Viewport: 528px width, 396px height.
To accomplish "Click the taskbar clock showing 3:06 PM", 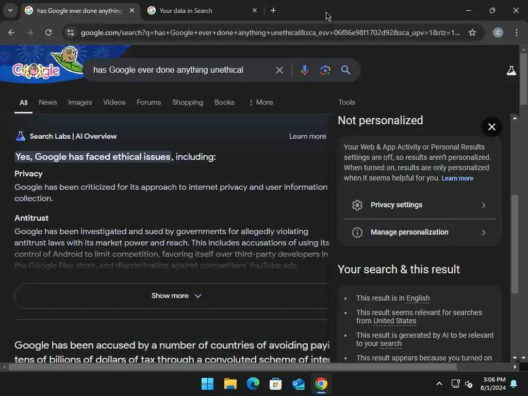I will click(x=493, y=384).
